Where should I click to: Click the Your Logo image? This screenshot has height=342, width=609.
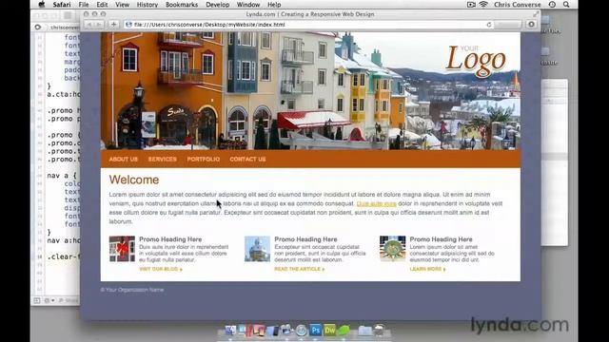click(x=476, y=61)
